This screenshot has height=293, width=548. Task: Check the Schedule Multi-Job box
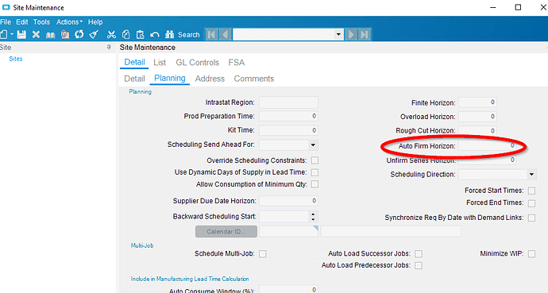click(262, 254)
